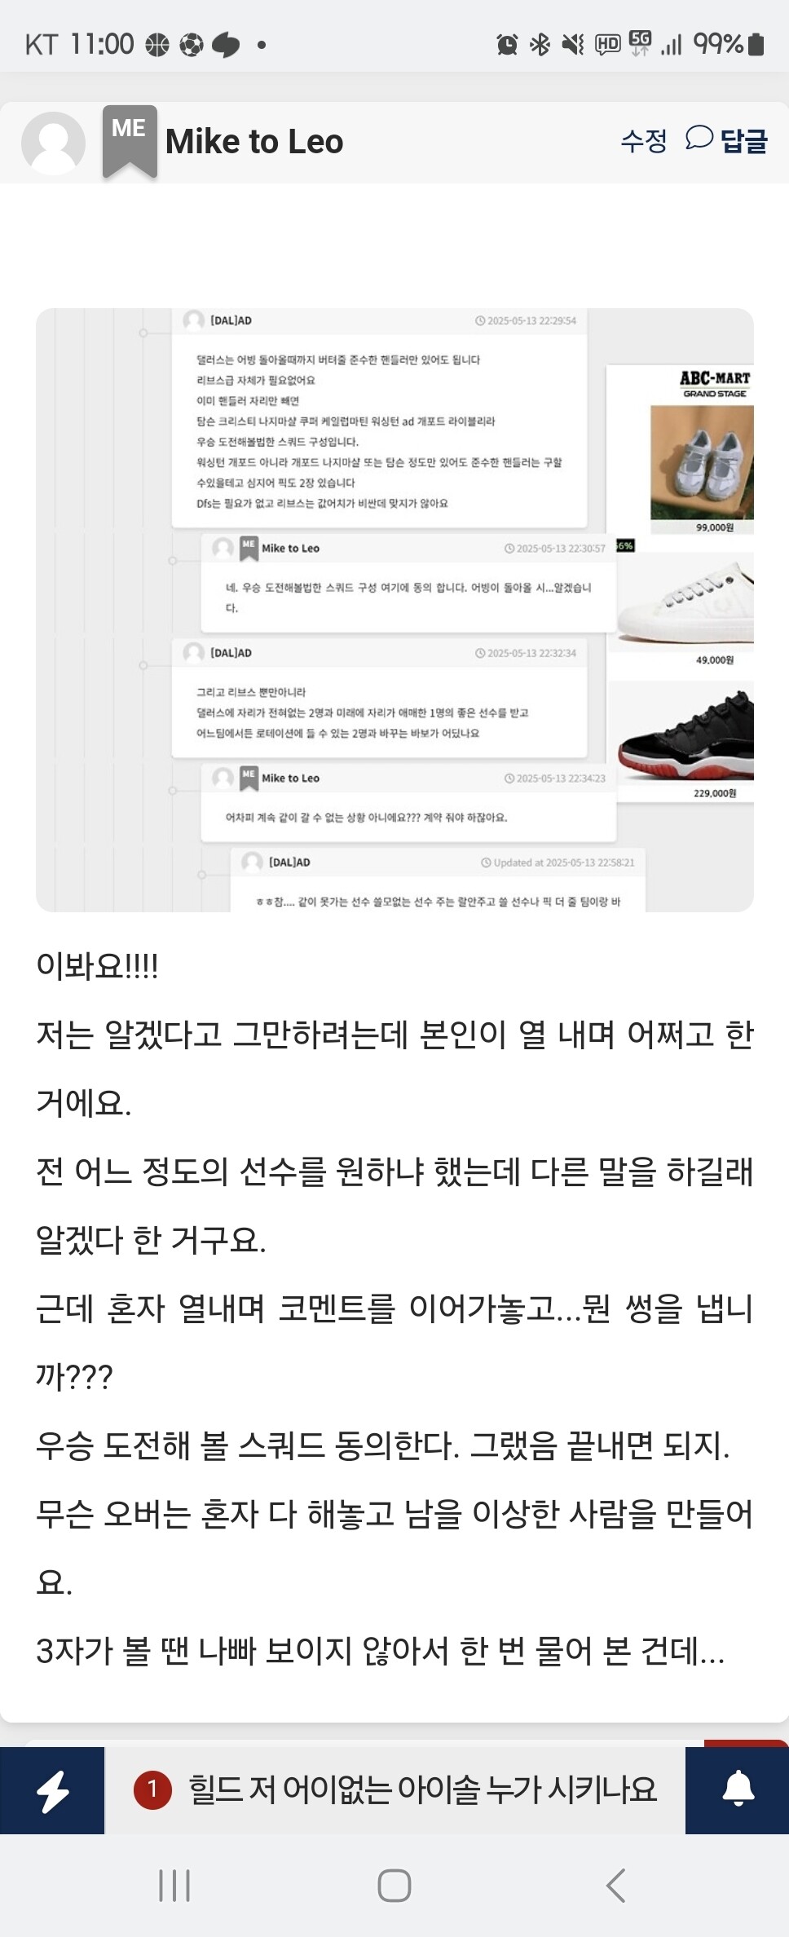Screen dimensions: 789x1937
Task: Tap the lightning bolt icon
Action: pos(52,1791)
